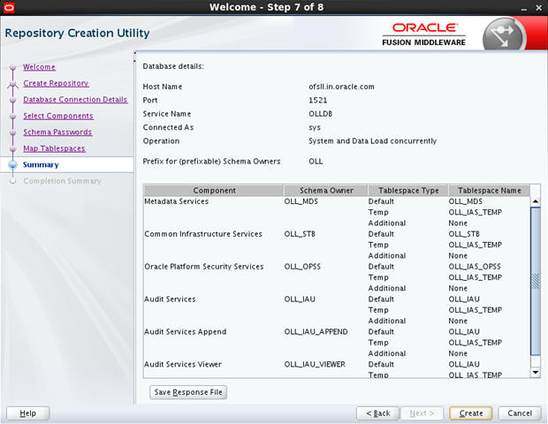The width and height of the screenshot is (548, 424).
Task: Click the Help button
Action: tap(28, 413)
